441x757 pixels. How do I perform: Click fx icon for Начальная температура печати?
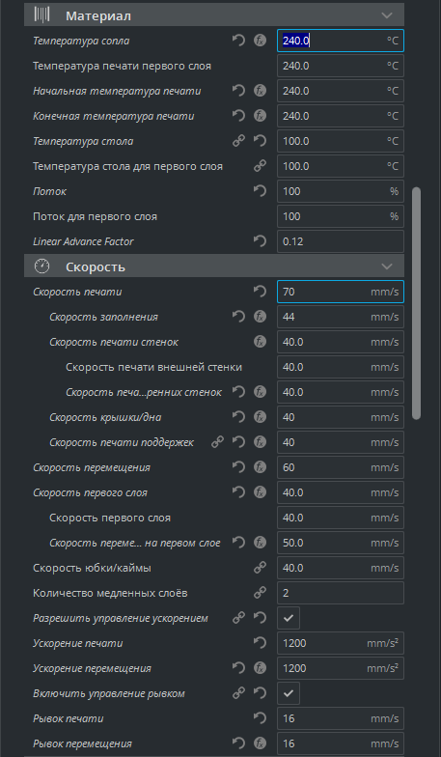click(261, 91)
